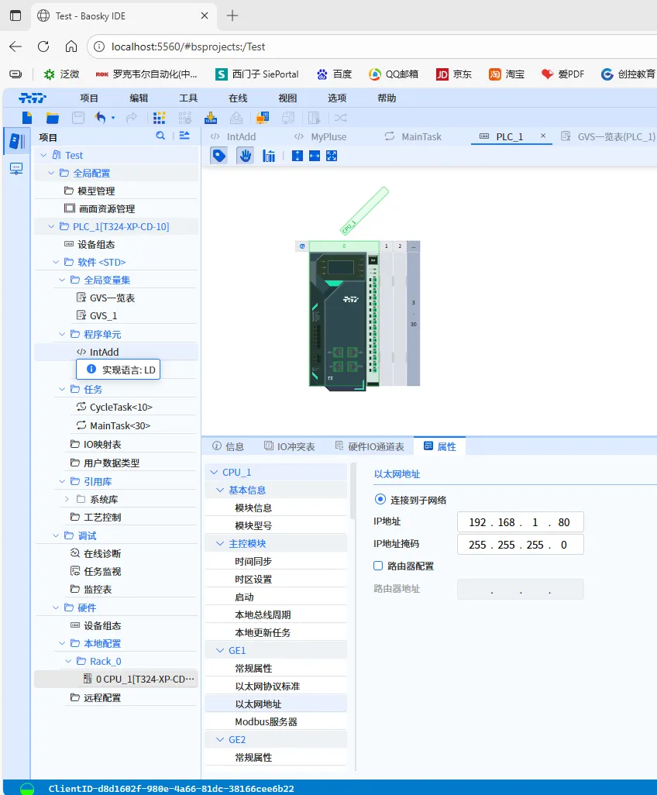This screenshot has height=795, width=657.
Task: Select 时间同步 property item
Action: [x=253, y=561]
